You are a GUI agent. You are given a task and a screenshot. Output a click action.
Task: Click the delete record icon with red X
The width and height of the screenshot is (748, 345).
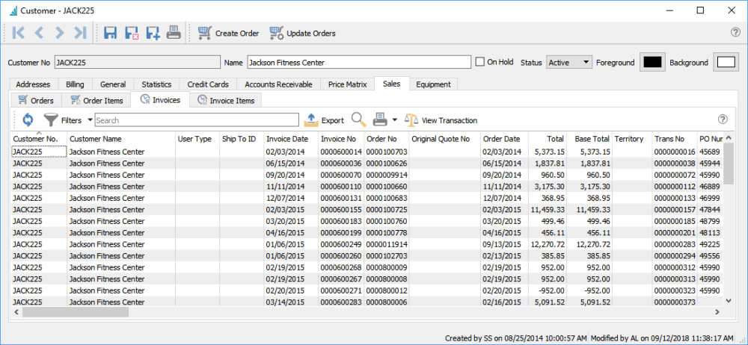click(x=132, y=33)
